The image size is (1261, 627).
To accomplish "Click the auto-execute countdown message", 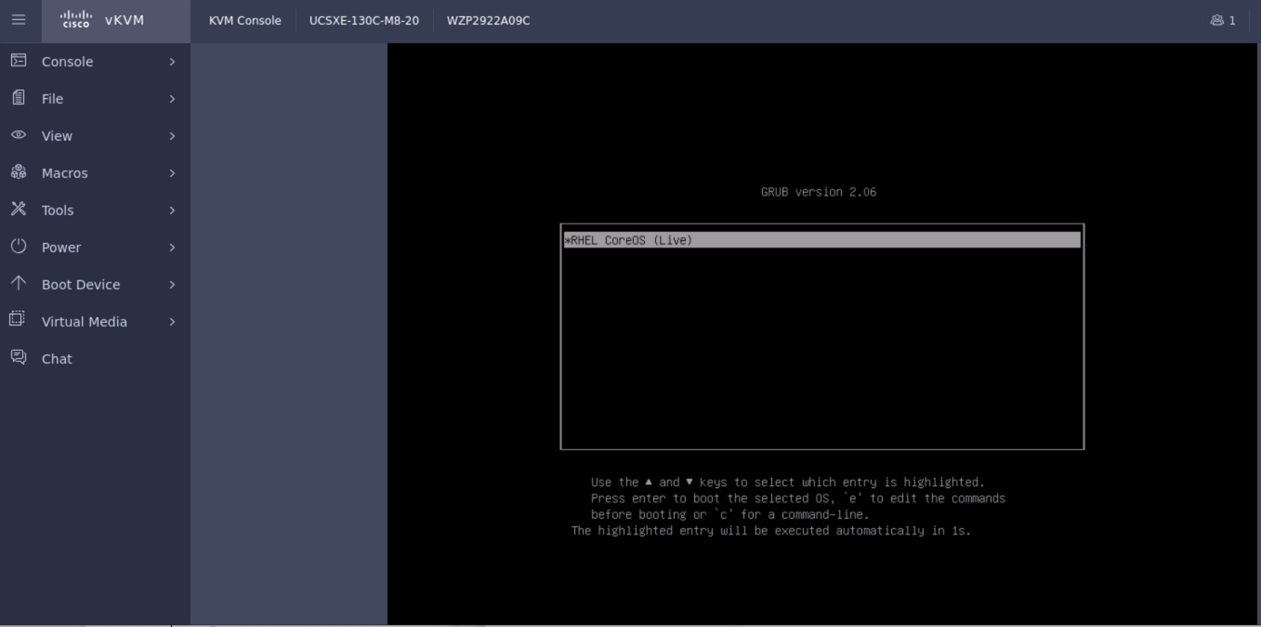I will 771,531.
